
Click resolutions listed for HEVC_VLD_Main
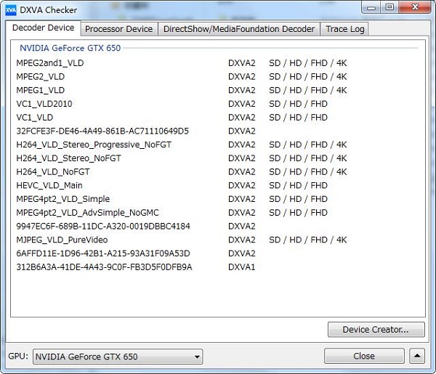click(x=298, y=186)
